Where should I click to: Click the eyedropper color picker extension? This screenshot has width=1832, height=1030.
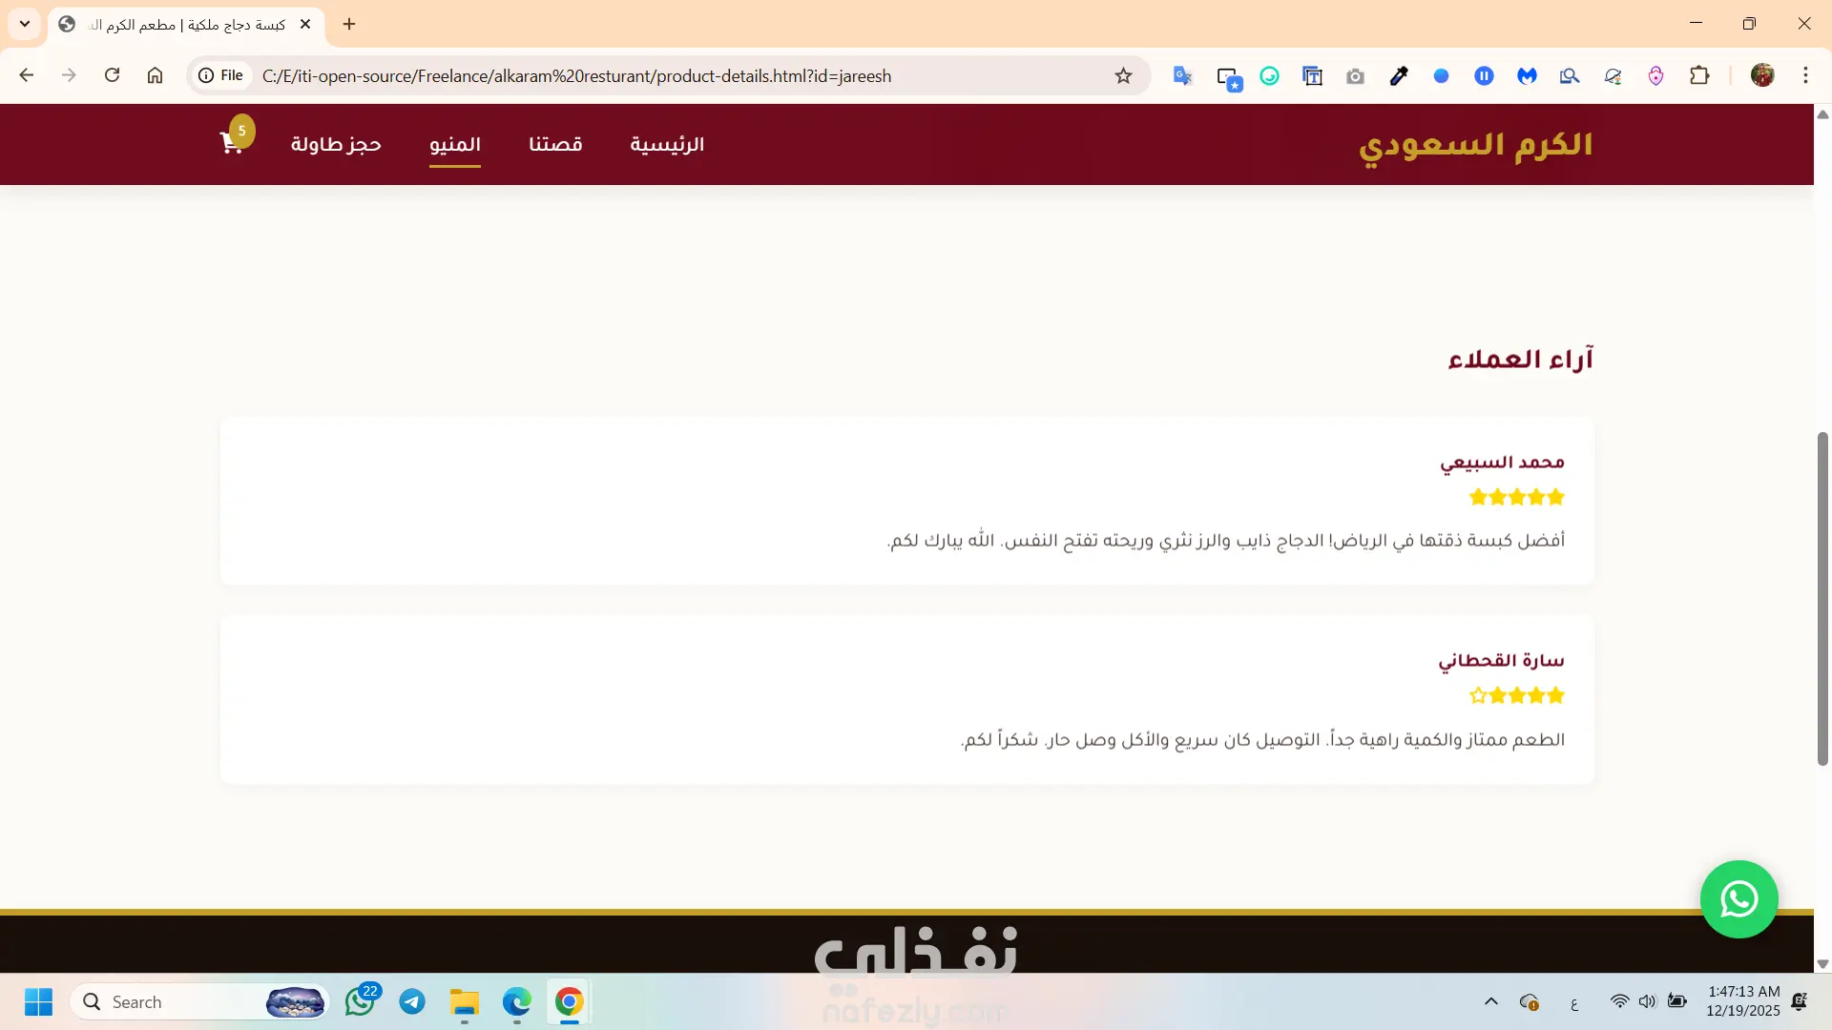(1399, 76)
